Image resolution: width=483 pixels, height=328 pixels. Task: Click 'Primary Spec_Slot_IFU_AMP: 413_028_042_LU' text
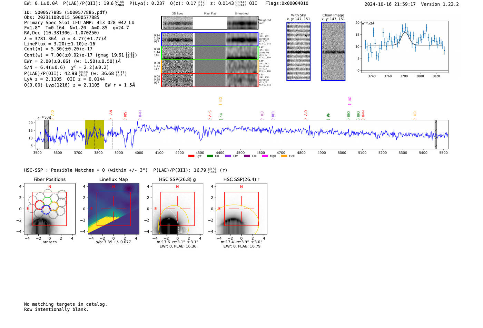(79, 22)
